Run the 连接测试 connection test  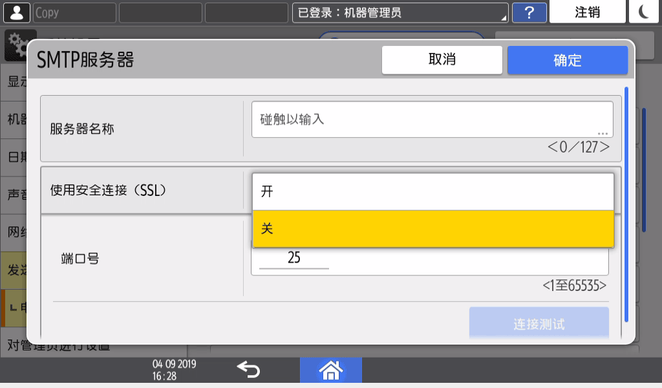tap(539, 323)
